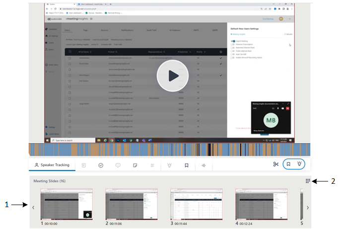The image size is (340, 229).
Task: Click the speaker timeline color bar
Action: pyautogui.click(x=169, y=150)
